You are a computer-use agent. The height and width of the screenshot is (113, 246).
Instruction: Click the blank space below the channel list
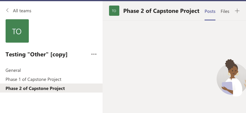[x=51, y=103]
